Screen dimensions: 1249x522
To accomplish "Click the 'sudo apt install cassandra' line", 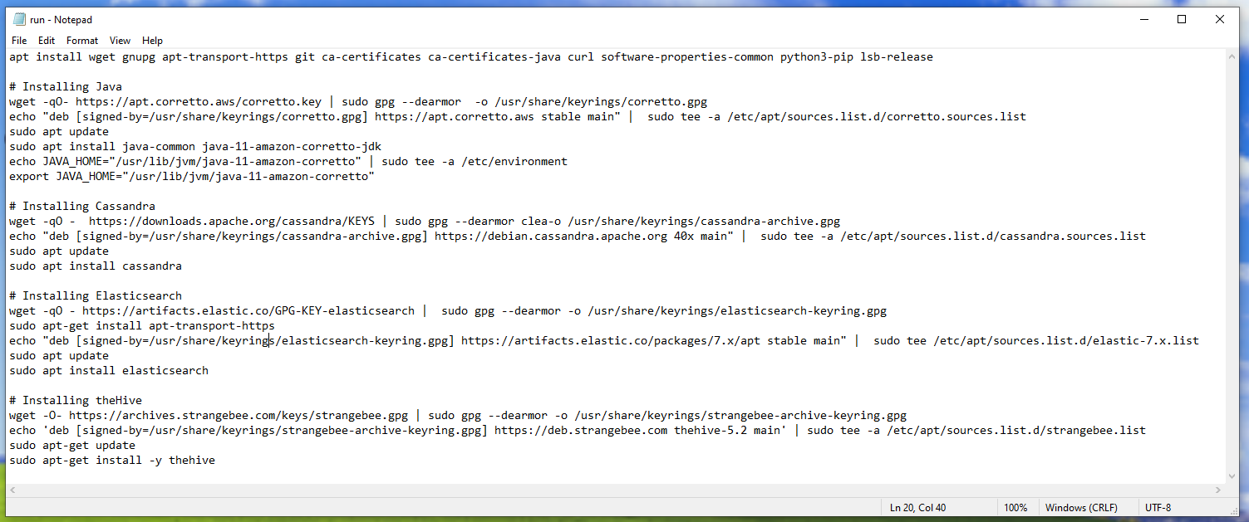I will 96,266.
